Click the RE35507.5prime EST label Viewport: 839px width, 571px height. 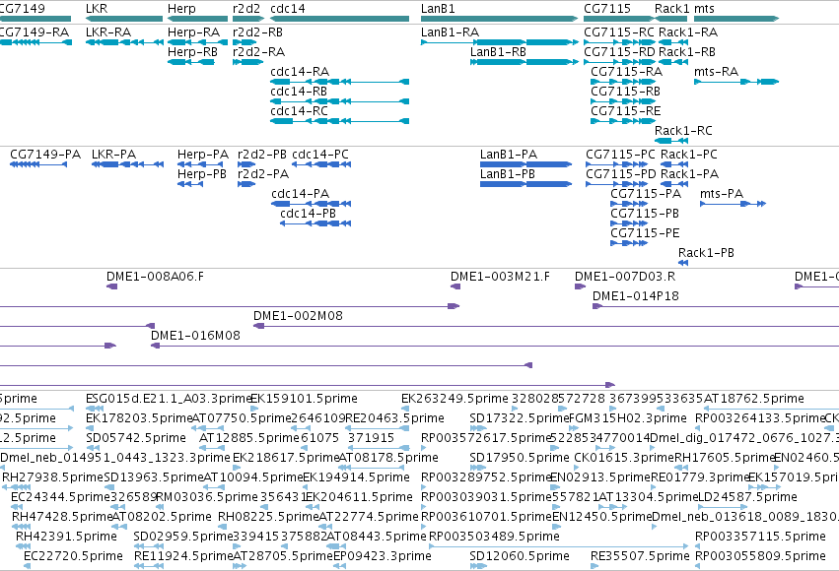(640, 556)
